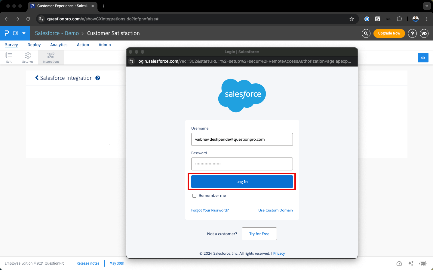Click the Upgrade Now button
The height and width of the screenshot is (270, 433).
click(389, 33)
